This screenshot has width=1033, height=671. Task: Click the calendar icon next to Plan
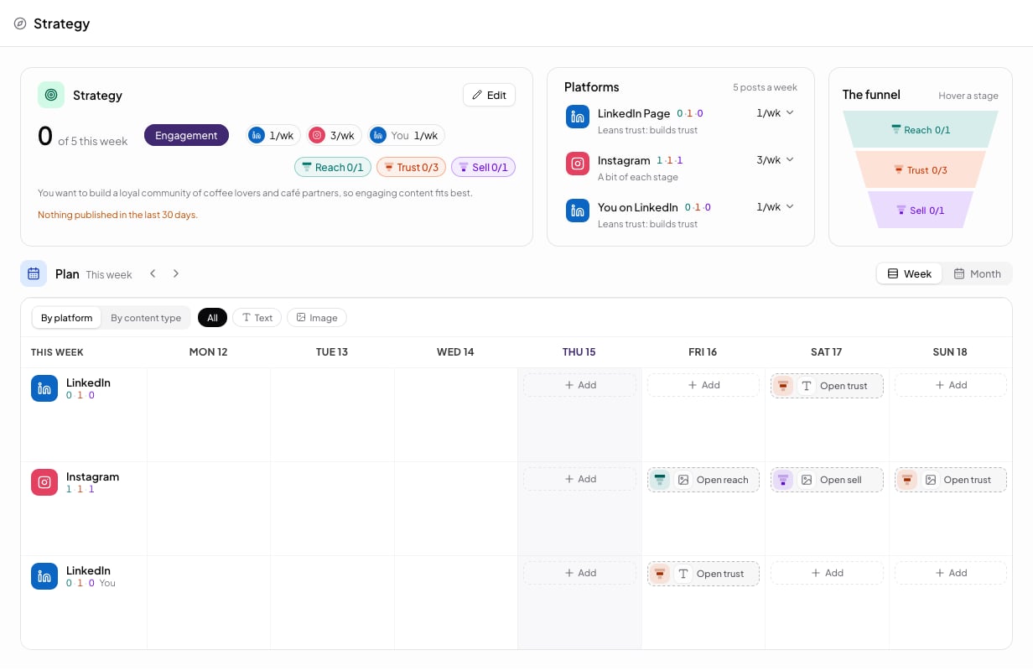click(34, 273)
